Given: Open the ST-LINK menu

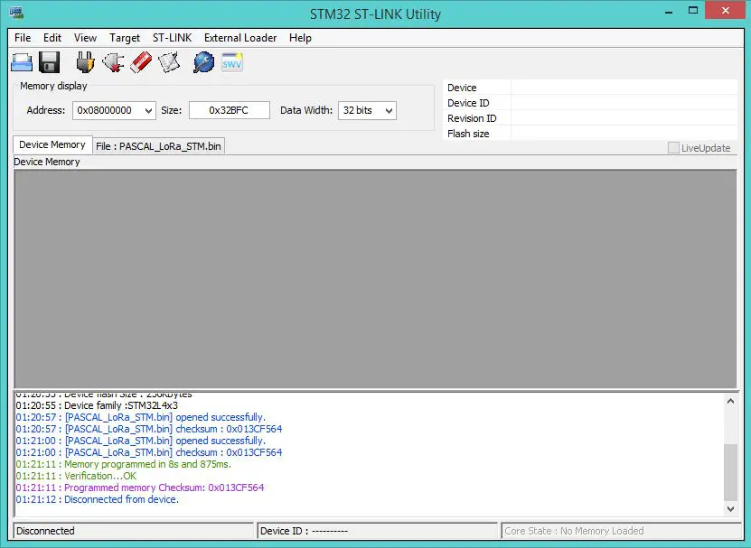Looking at the screenshot, I should (172, 38).
